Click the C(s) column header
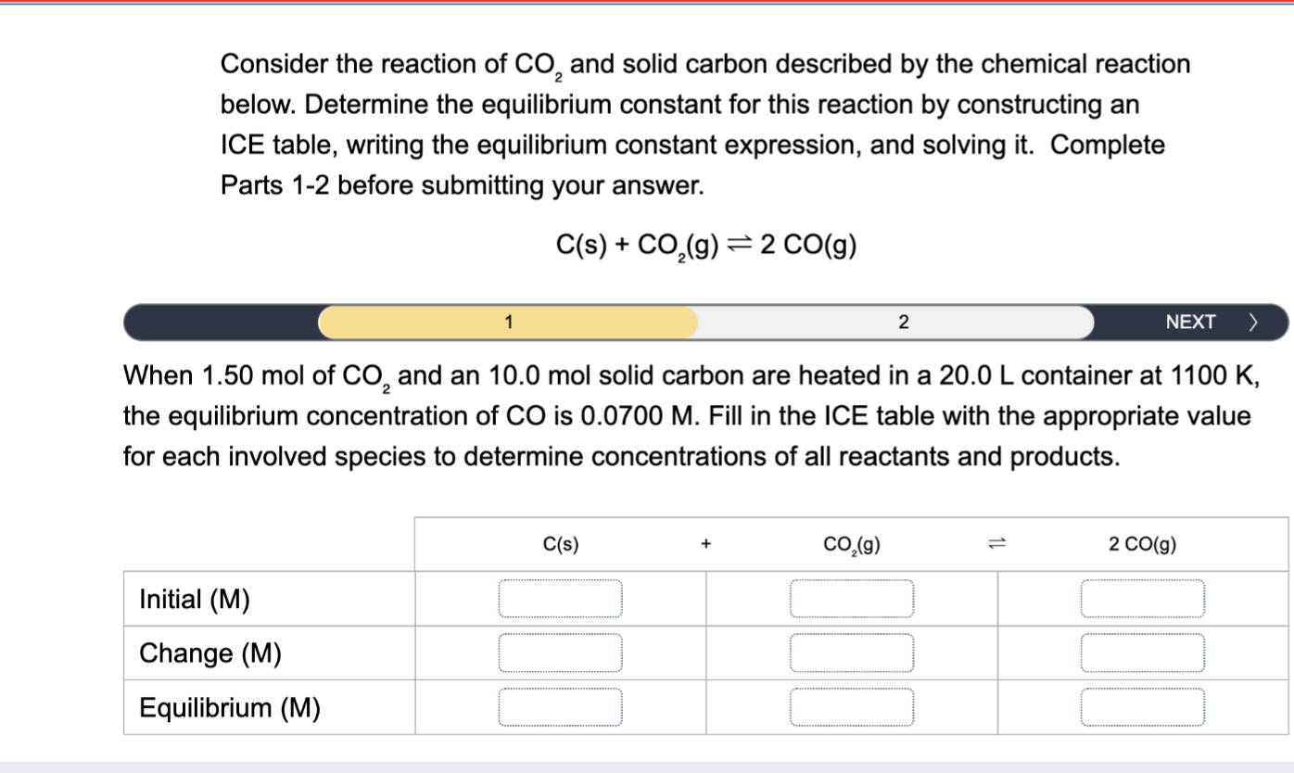This screenshot has height=773, width=1294. [560, 544]
